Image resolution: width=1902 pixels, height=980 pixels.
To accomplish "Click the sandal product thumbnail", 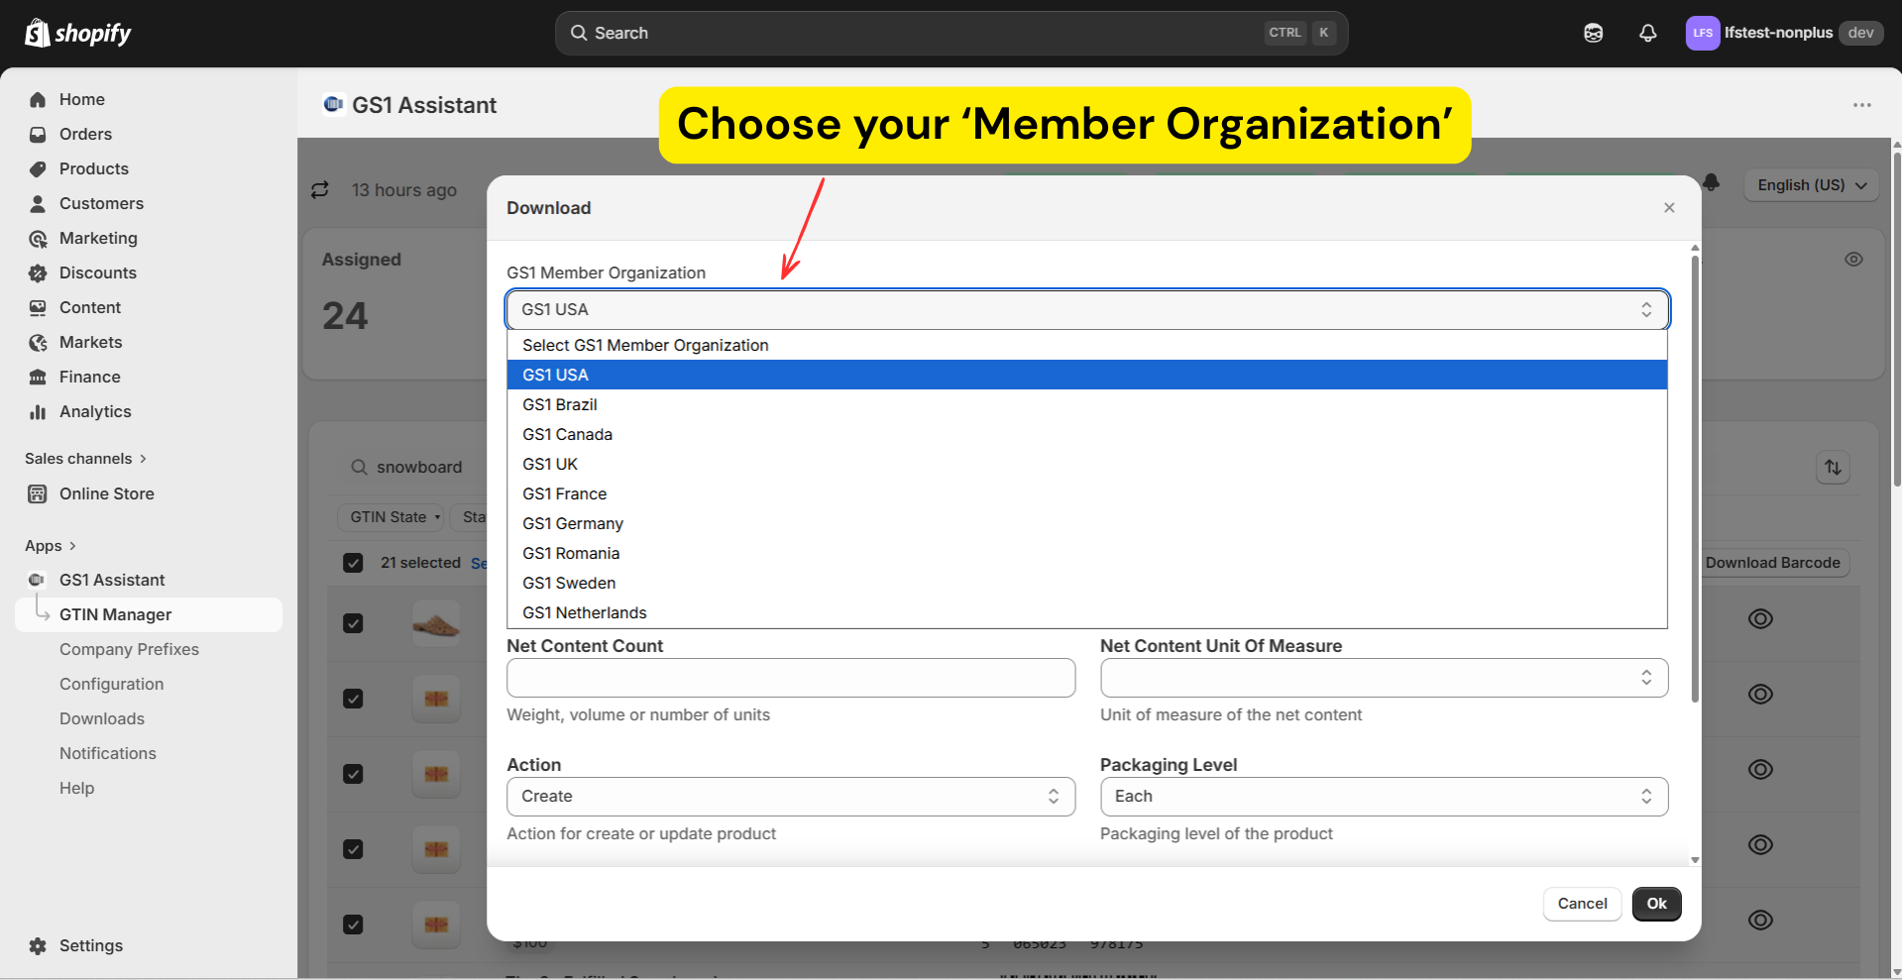I will pyautogui.click(x=436, y=624).
